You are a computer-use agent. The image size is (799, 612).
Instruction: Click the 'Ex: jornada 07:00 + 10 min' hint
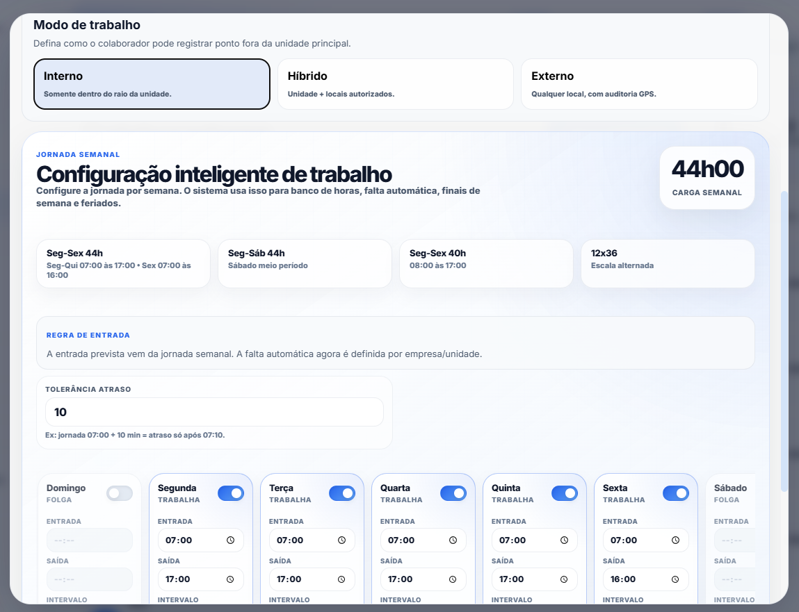(x=135, y=435)
